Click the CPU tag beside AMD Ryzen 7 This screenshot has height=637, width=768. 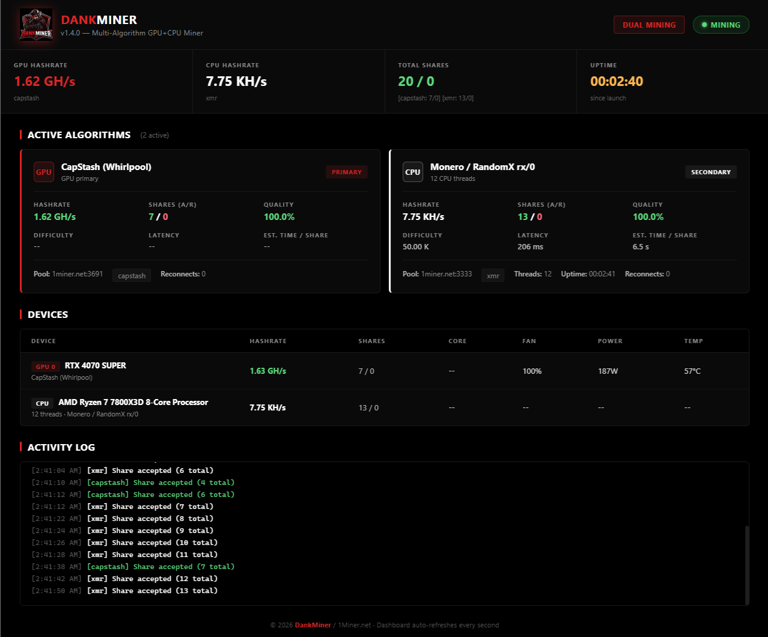pyautogui.click(x=42, y=403)
